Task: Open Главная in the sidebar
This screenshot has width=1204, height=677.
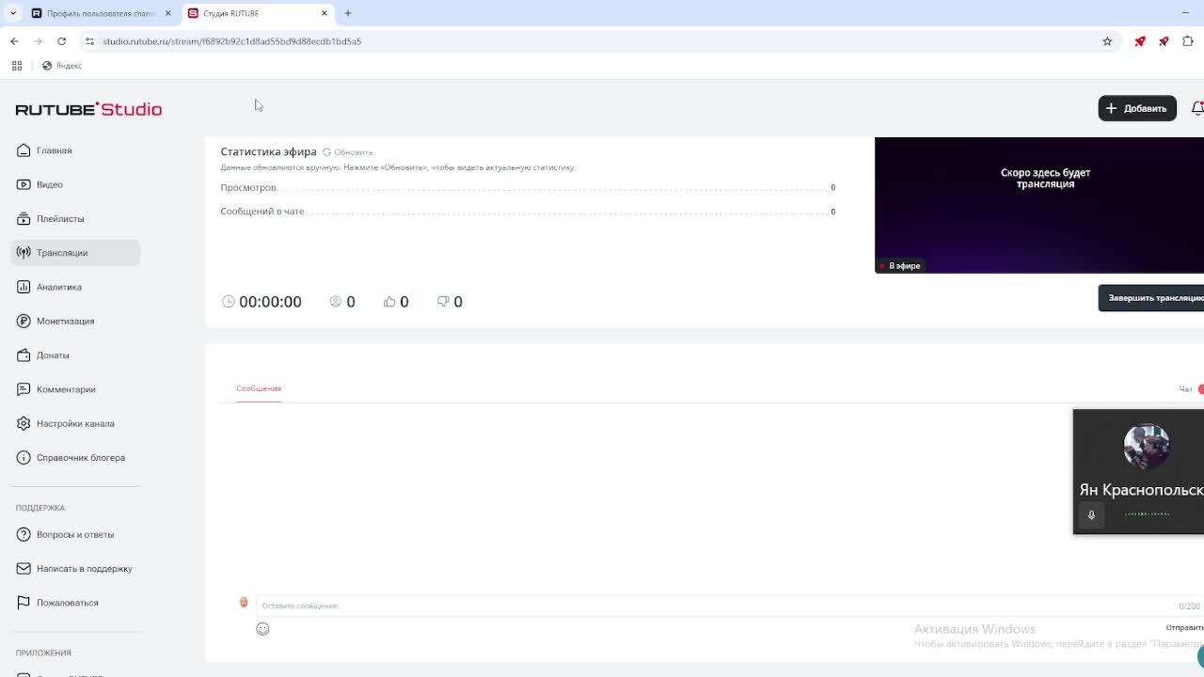Action: [x=55, y=150]
